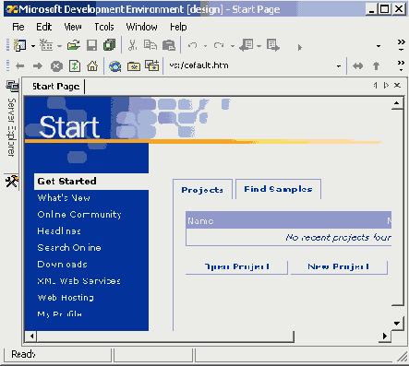Expand the Add New Item dropdown arrow
Viewport: 409px width, 366px height.
tap(59, 46)
